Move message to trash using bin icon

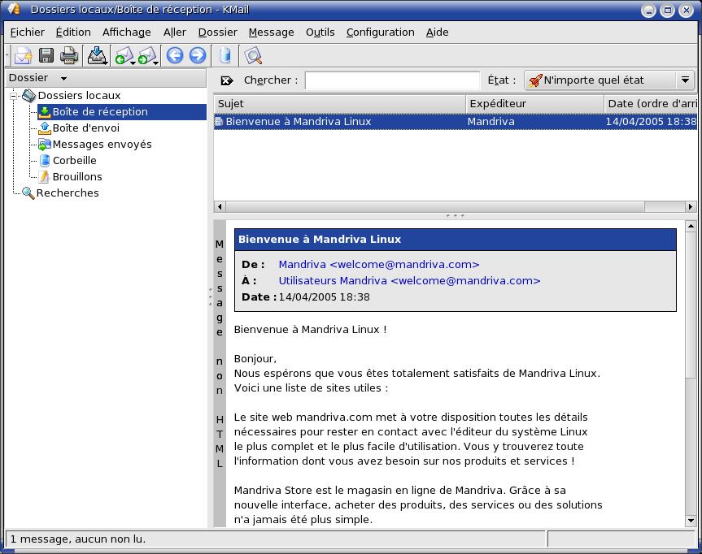pos(225,55)
